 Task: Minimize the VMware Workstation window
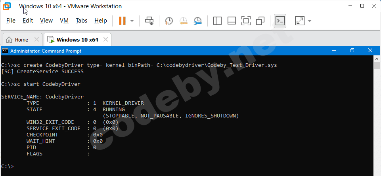[x=350, y=6]
